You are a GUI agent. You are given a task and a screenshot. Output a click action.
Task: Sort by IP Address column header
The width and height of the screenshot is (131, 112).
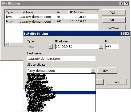(82, 12)
